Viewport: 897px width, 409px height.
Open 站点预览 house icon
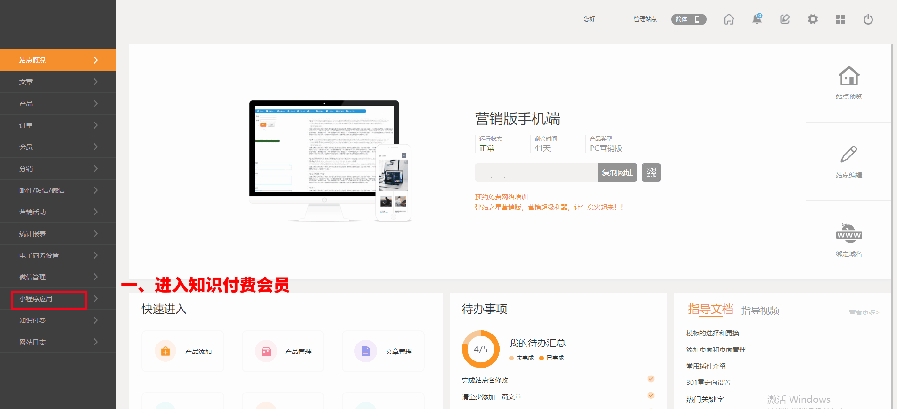pyautogui.click(x=848, y=76)
